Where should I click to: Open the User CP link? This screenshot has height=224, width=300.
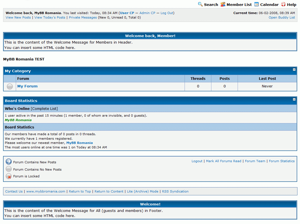click(x=127, y=13)
